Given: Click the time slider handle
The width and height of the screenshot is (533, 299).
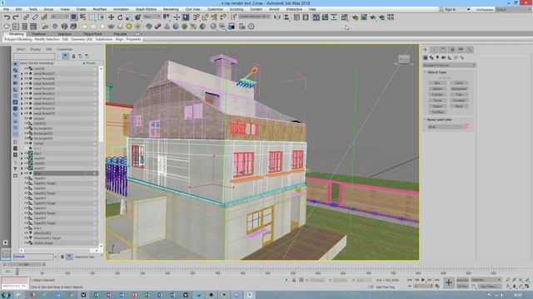Looking at the screenshot, I should coord(24,264).
